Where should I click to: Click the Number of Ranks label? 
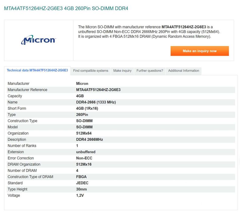22,146
